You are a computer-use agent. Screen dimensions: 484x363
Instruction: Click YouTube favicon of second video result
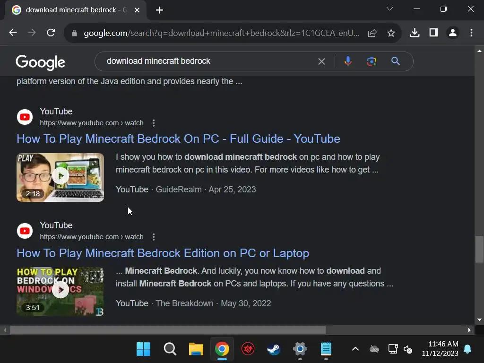[25, 231]
